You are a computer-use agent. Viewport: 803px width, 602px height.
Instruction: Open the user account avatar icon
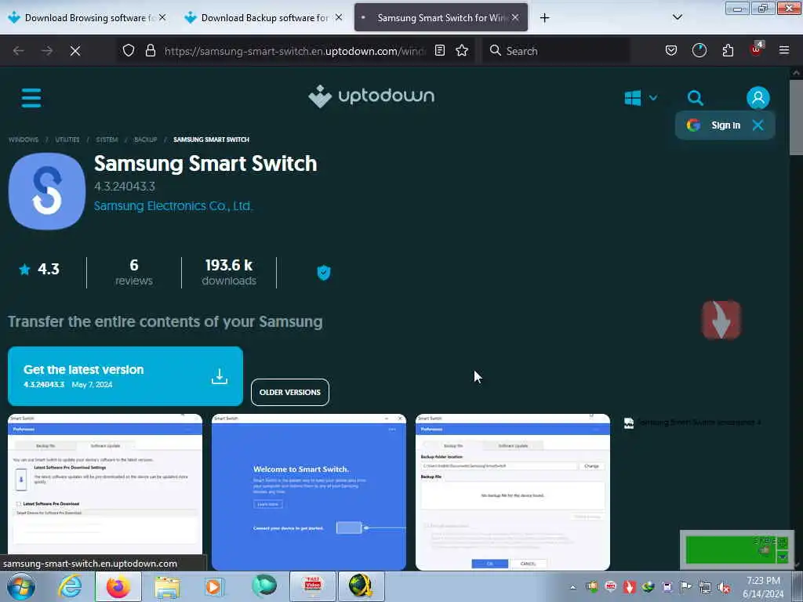(758, 98)
